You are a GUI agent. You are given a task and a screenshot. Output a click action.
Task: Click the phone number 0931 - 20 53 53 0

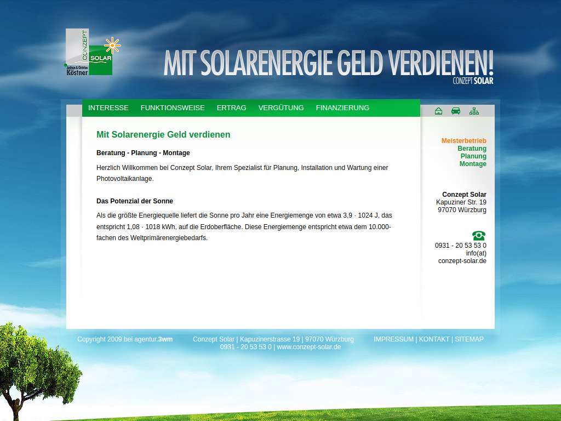pos(460,246)
